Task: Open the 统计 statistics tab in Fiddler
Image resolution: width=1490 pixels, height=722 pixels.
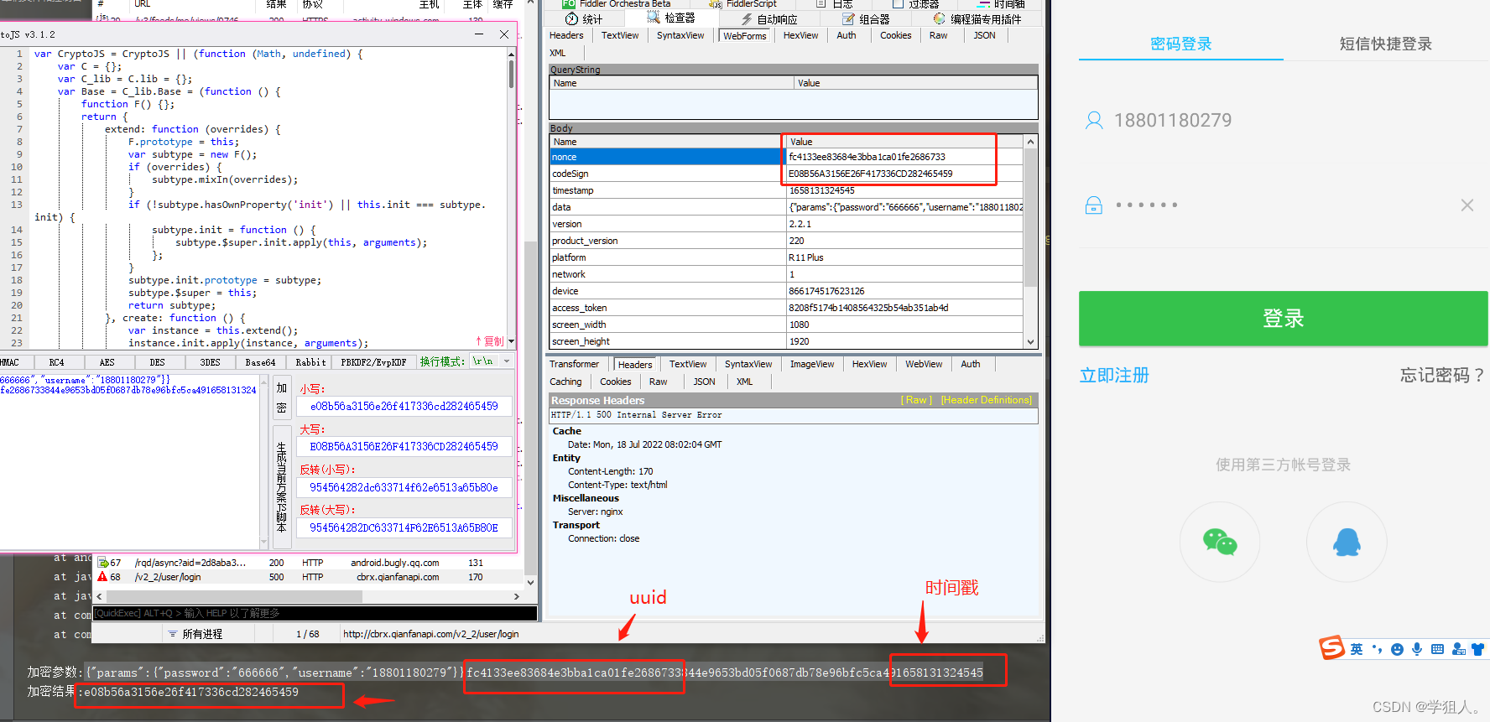Action: coord(584,18)
